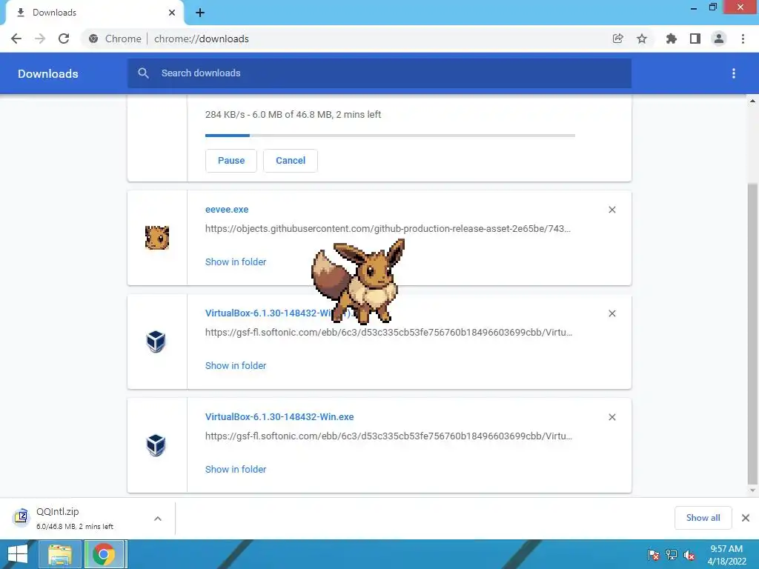Click the Search downloads field

[x=379, y=73]
